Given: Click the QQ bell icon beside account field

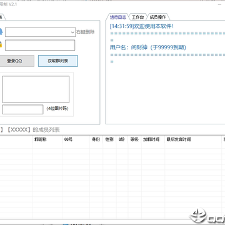Looking at the screenshot, I should (x=1, y=32).
